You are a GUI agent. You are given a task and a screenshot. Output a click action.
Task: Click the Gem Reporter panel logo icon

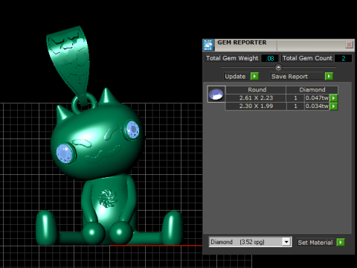point(208,45)
